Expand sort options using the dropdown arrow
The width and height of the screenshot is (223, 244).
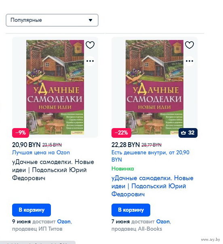90,20
